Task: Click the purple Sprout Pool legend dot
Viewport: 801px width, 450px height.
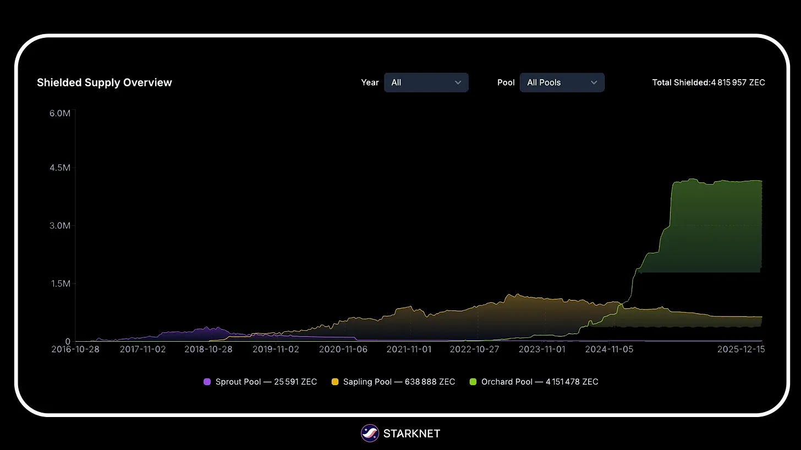Action: pos(207,381)
